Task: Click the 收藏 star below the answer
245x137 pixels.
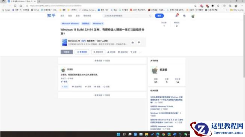Action: pos(97,87)
